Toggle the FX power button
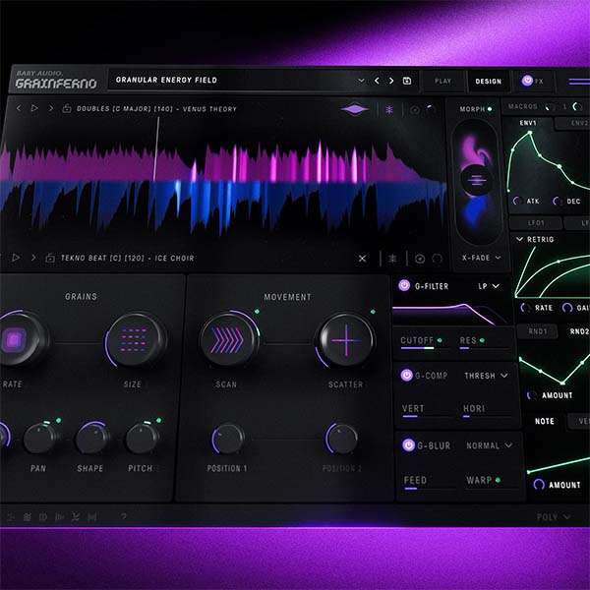Viewport: 590px width, 590px height. [x=527, y=81]
